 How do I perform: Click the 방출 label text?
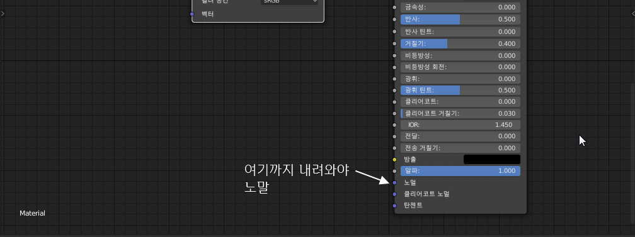[410, 159]
